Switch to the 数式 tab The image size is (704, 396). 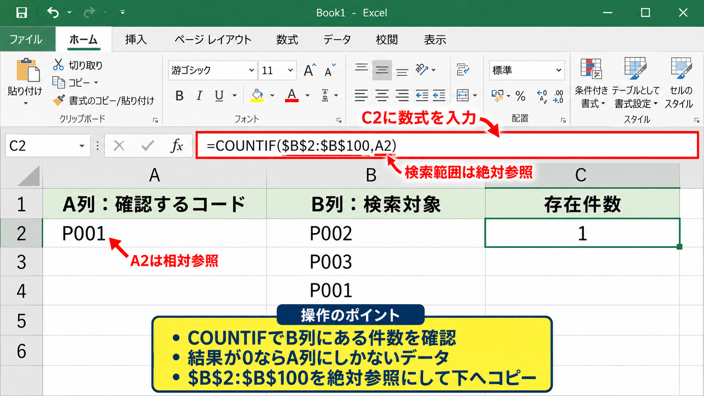(x=287, y=40)
